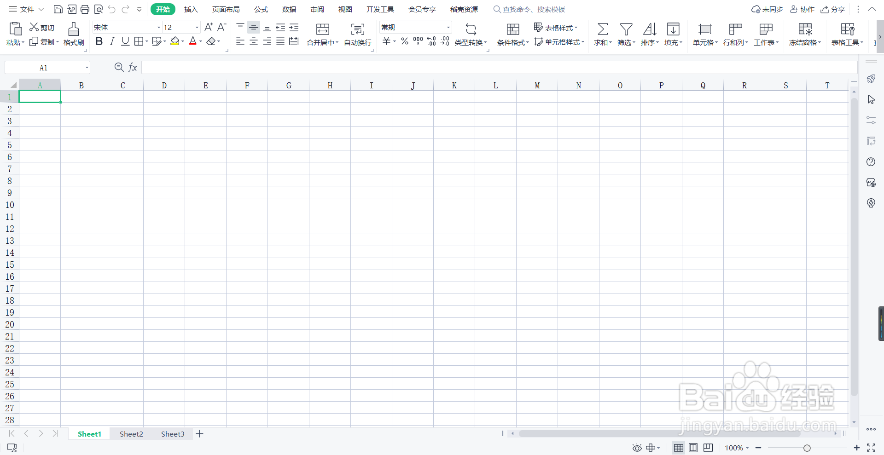The width and height of the screenshot is (884, 455).
Task: Toggle bottom vertical alignment
Action: tap(267, 28)
